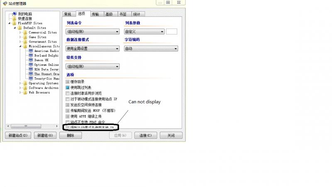Open the 列表命令 dropdown
Viewport: 332px width, 187px height.
tap(93, 32)
